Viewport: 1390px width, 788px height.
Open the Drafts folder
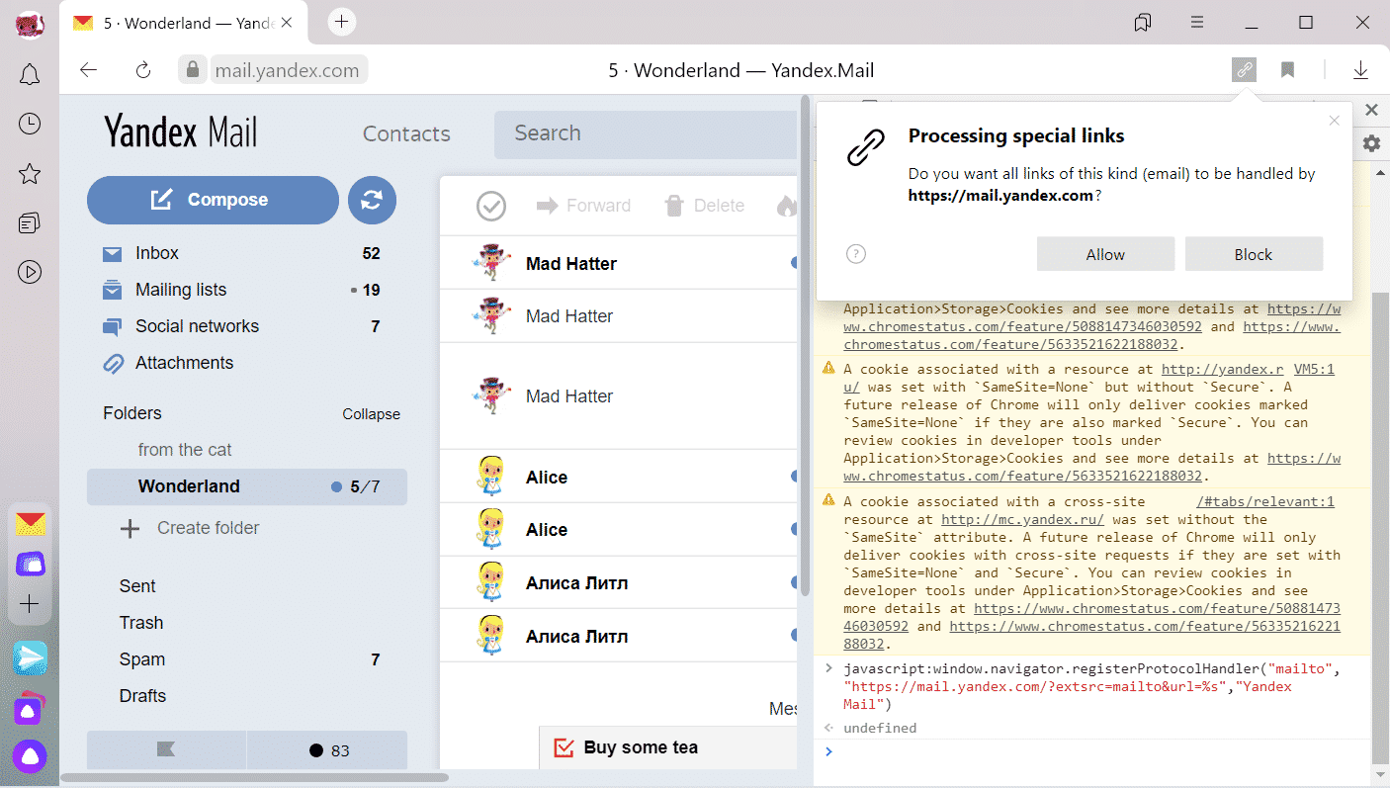(142, 696)
